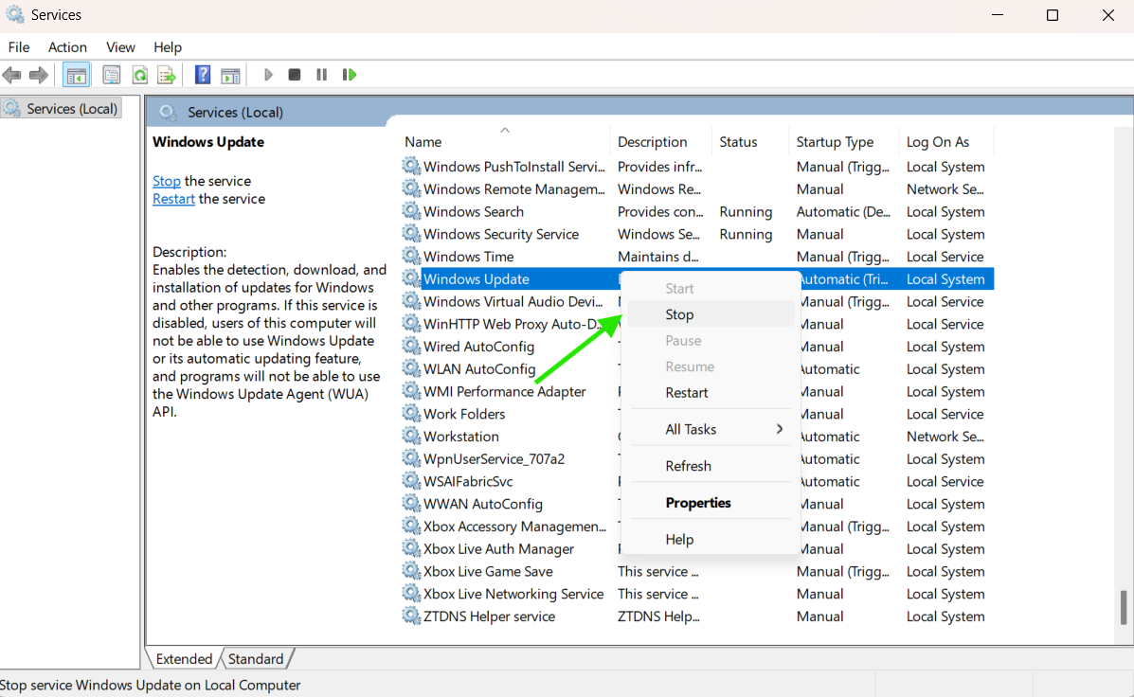This screenshot has height=697, width=1134.
Task: Click the Pause Service toolbar icon
Action: click(x=322, y=75)
